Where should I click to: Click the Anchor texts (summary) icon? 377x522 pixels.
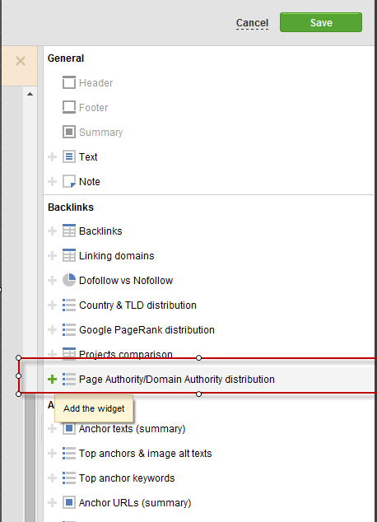point(69,428)
